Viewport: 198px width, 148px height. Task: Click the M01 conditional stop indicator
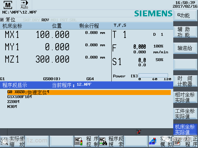(x=54, y=20)
